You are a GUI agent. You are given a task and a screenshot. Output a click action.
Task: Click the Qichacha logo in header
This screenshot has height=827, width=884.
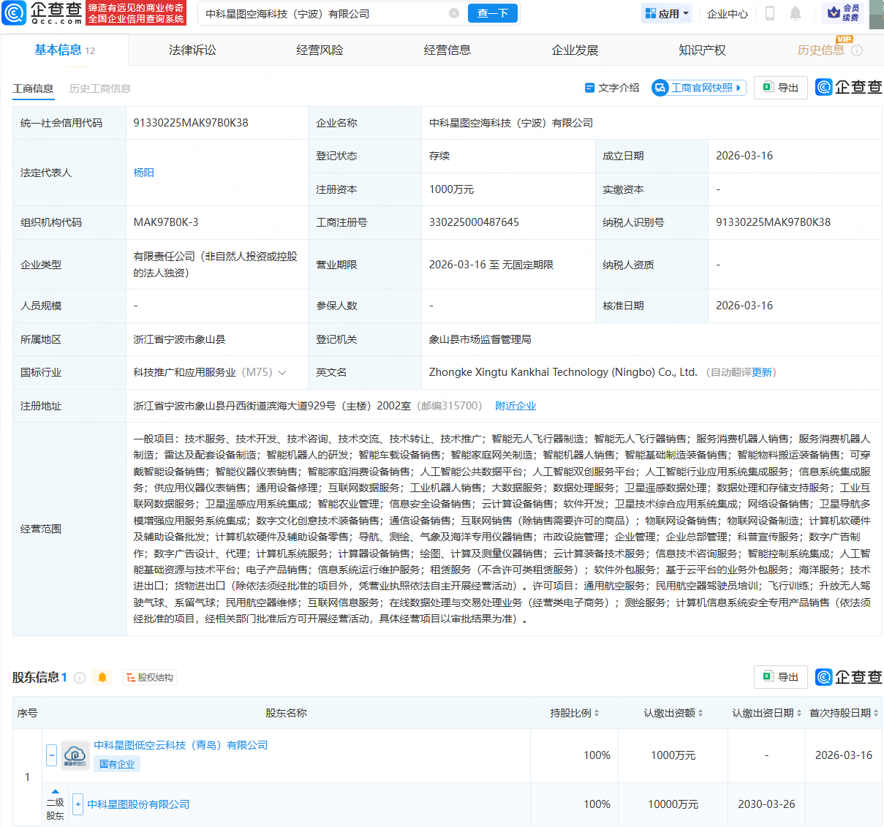[42, 13]
